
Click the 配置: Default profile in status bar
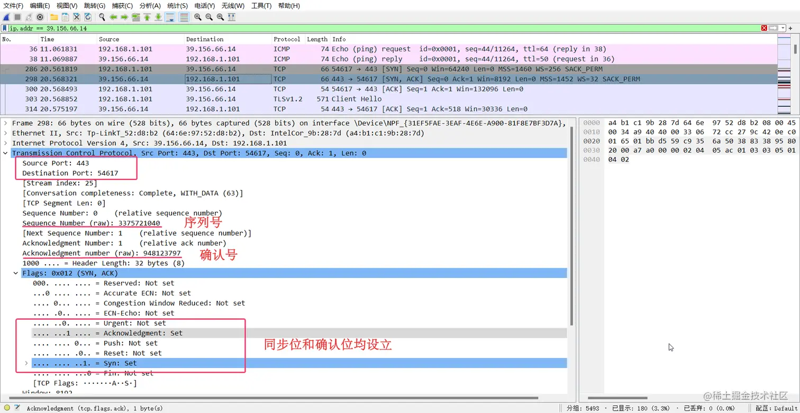point(777,408)
